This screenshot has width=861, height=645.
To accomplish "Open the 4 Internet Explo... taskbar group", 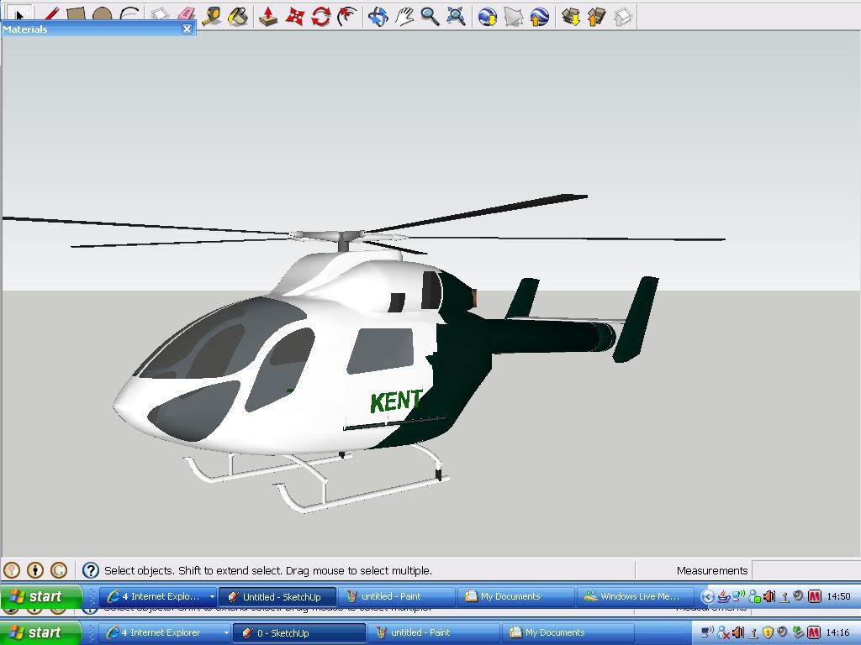I will pos(157,596).
